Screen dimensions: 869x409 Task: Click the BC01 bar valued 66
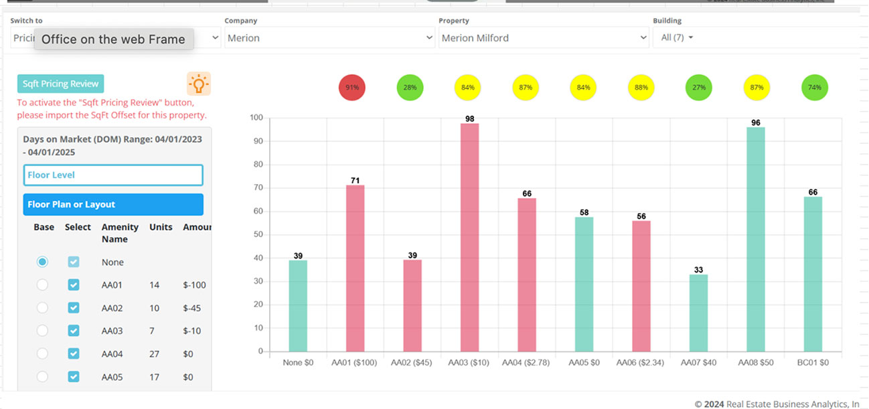813,274
